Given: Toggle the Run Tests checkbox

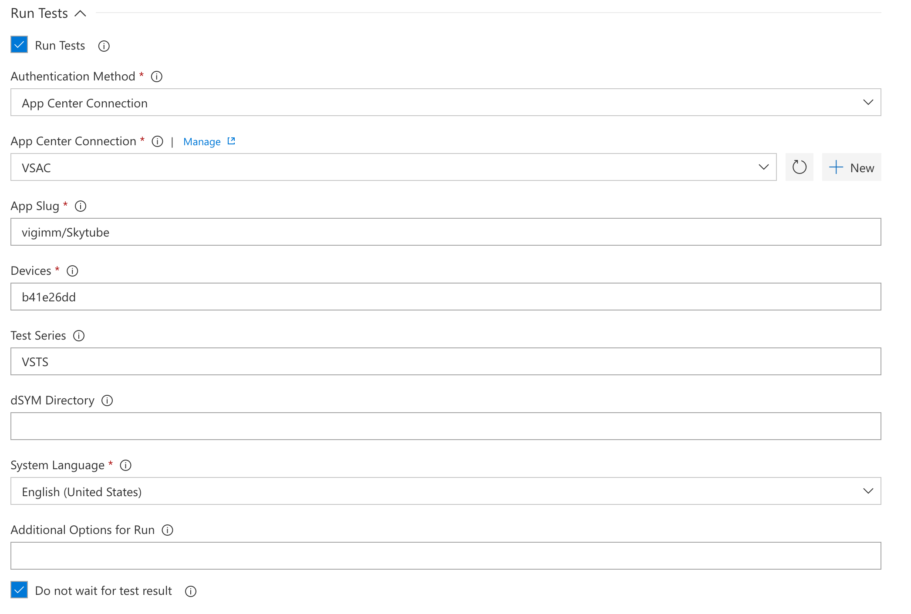Looking at the screenshot, I should [x=18, y=45].
